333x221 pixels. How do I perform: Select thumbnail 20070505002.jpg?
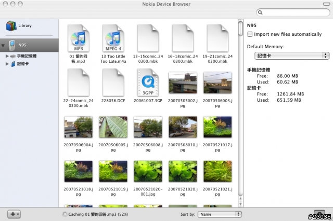(183, 83)
